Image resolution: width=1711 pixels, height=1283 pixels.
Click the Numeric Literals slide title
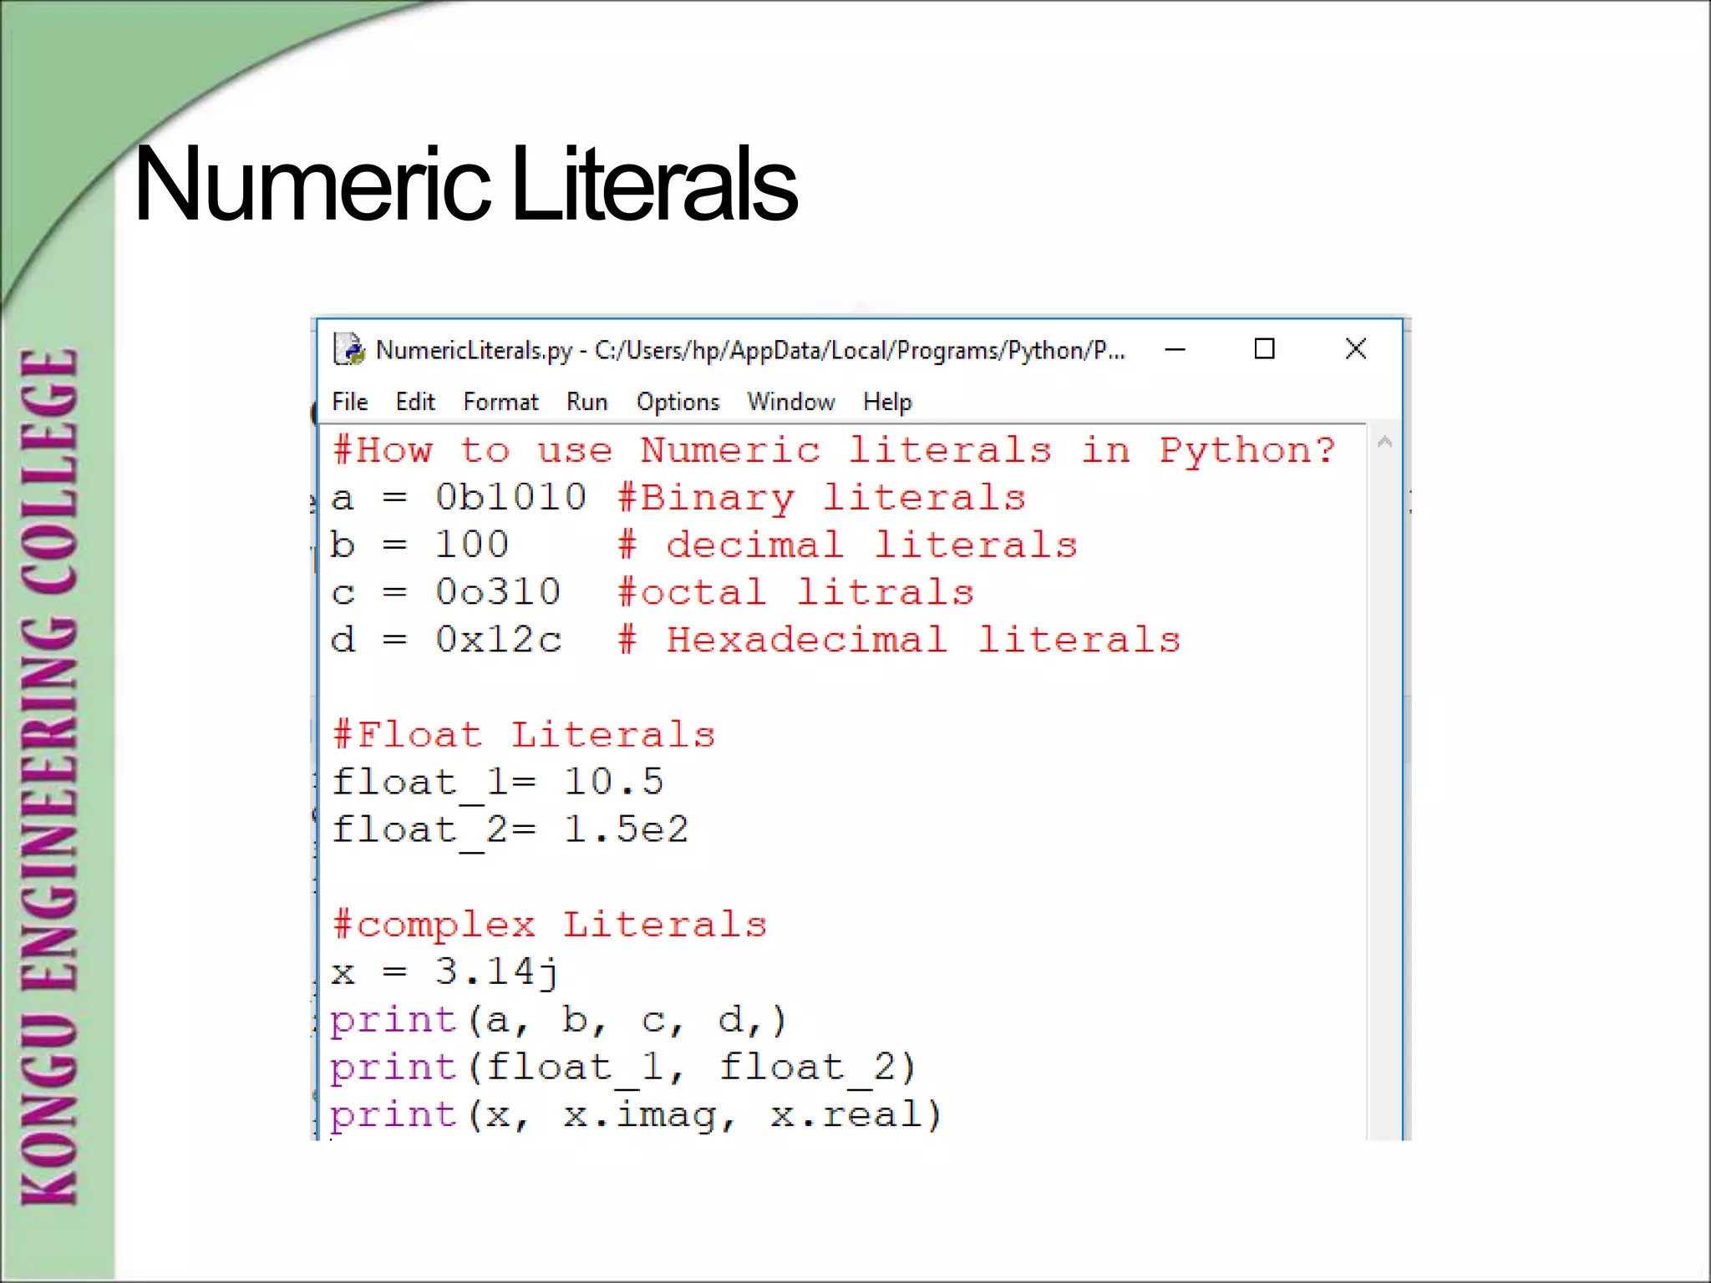point(465,185)
